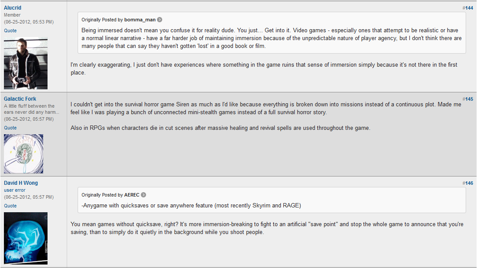Quote Galactic Fork's post
Screen dimensions: 477x268
pyautogui.click(x=10, y=128)
